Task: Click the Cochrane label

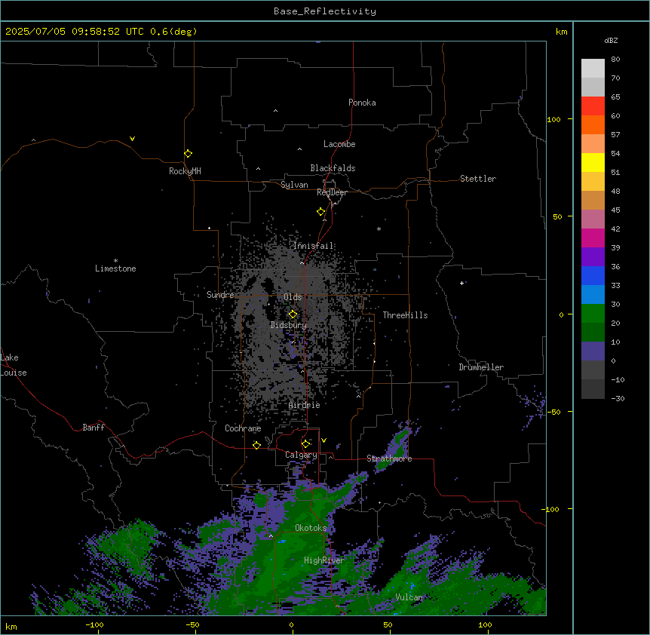Action: tap(243, 428)
